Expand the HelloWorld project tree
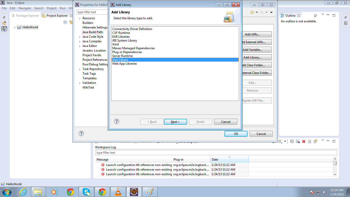Screen dimensions: 350x197 15,27
